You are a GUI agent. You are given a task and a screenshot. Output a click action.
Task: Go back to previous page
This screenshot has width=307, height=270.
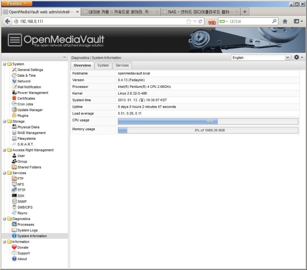tap(7, 21)
